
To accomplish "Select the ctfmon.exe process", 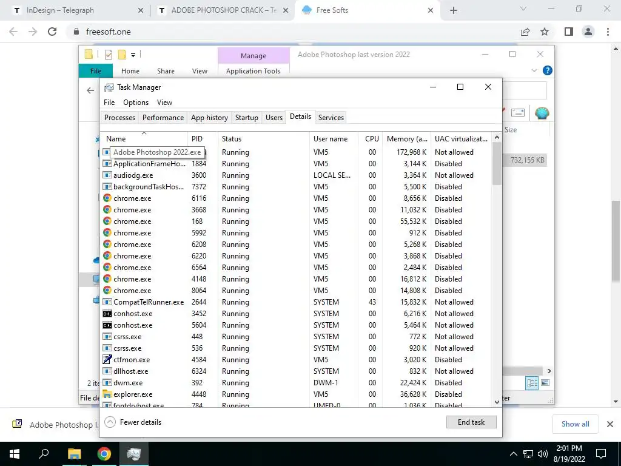I will pos(296,360).
